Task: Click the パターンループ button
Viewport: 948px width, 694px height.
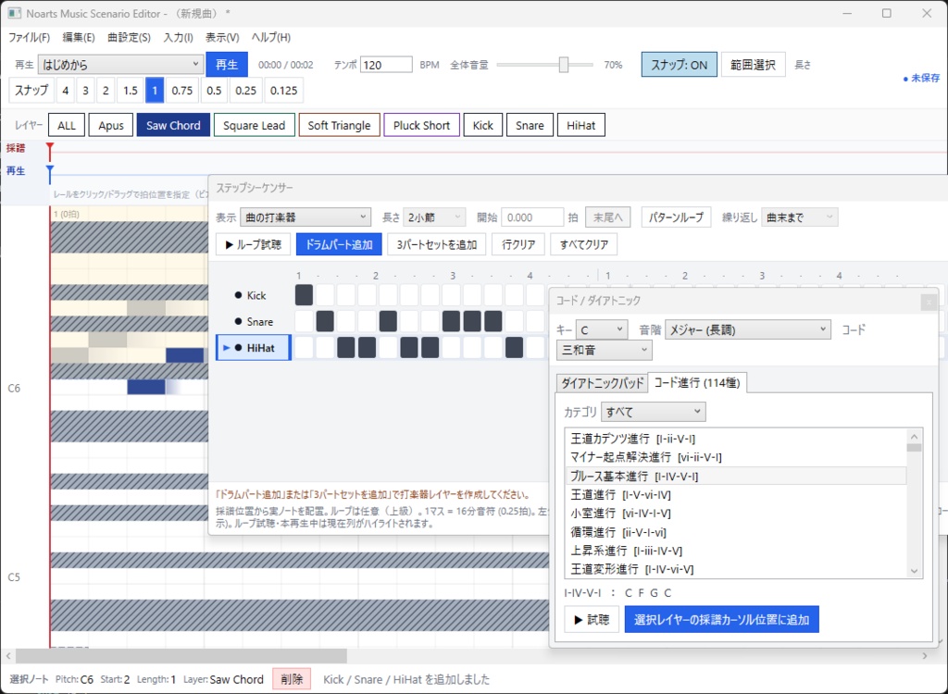Action: click(x=676, y=217)
